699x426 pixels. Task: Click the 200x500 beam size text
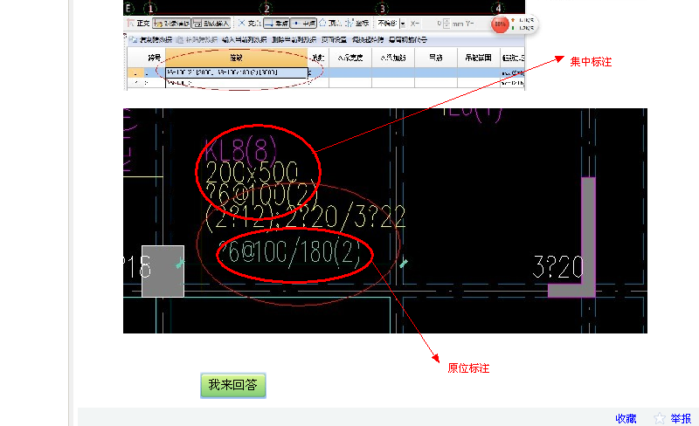252,172
